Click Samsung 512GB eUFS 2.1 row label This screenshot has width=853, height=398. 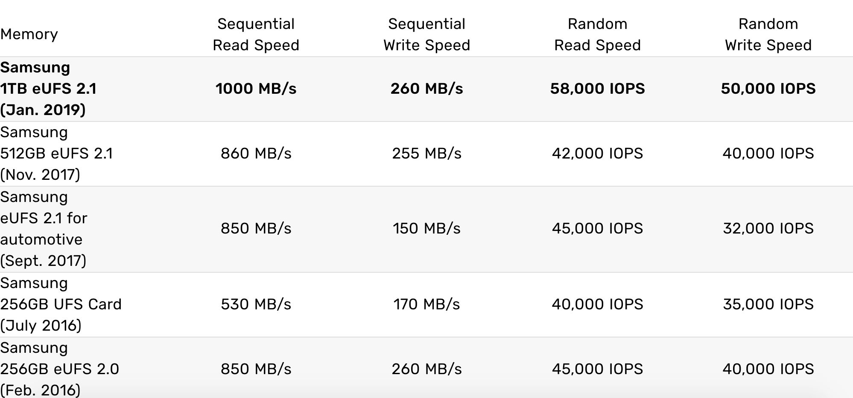pyautogui.click(x=56, y=153)
